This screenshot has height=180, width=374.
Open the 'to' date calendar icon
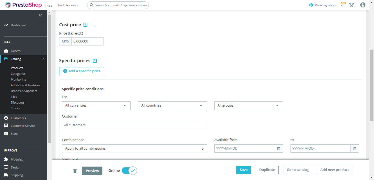tap(355, 148)
